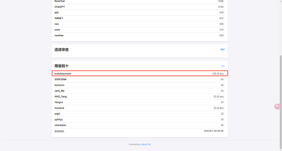Select the RawChat list row

click(x=140, y=2)
